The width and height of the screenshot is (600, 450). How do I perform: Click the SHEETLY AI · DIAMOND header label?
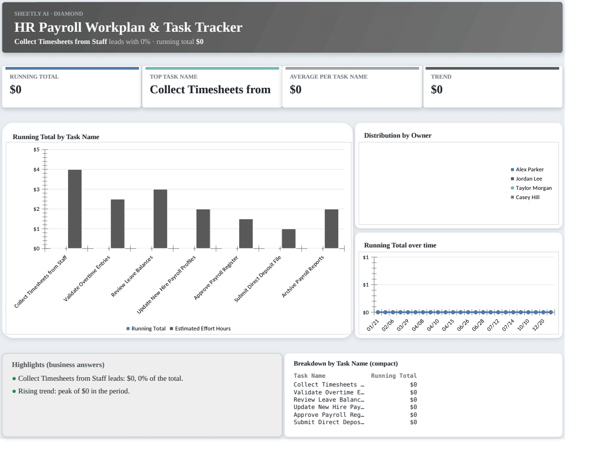tap(49, 13)
